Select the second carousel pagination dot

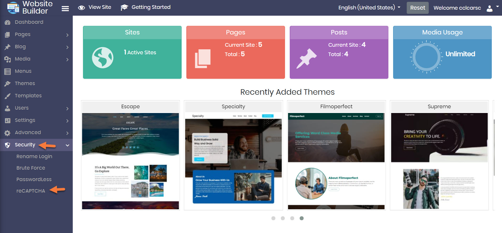point(283,218)
